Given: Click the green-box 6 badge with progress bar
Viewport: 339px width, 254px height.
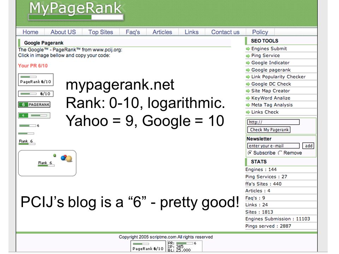Looking at the screenshot, I should 34,115.
